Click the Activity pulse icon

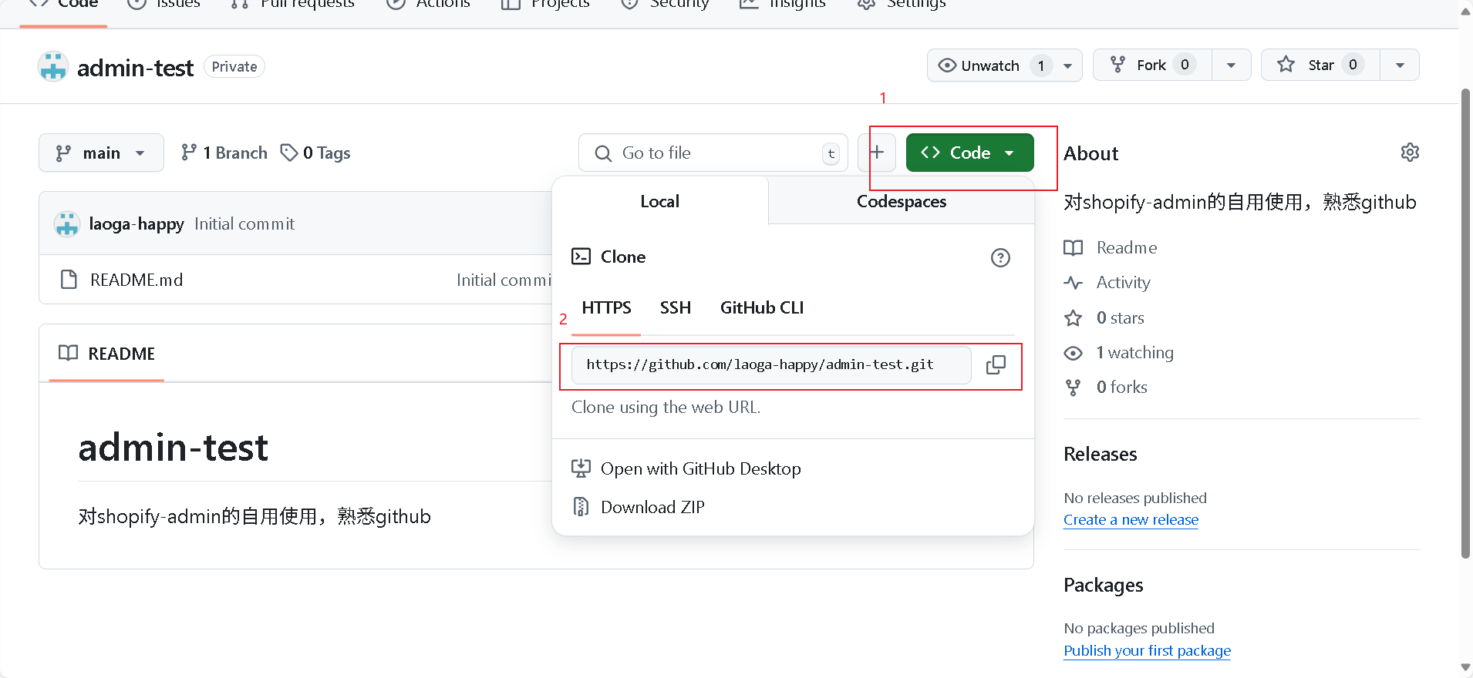[1073, 283]
